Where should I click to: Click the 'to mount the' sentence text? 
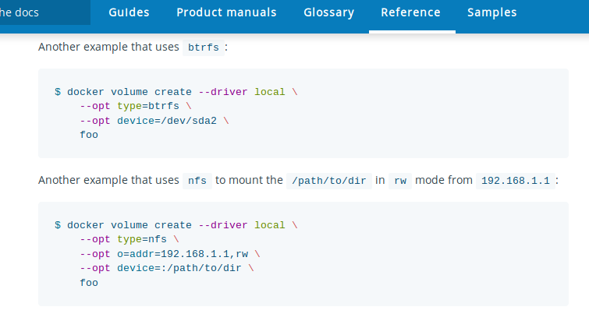[249, 180]
